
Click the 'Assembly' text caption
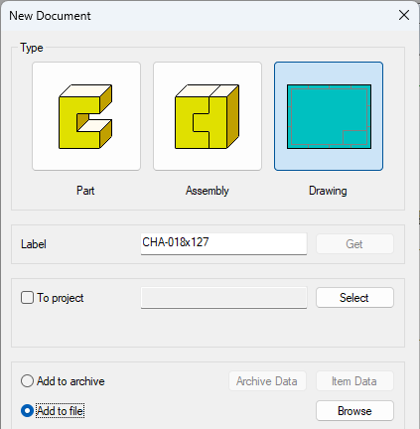coord(208,191)
